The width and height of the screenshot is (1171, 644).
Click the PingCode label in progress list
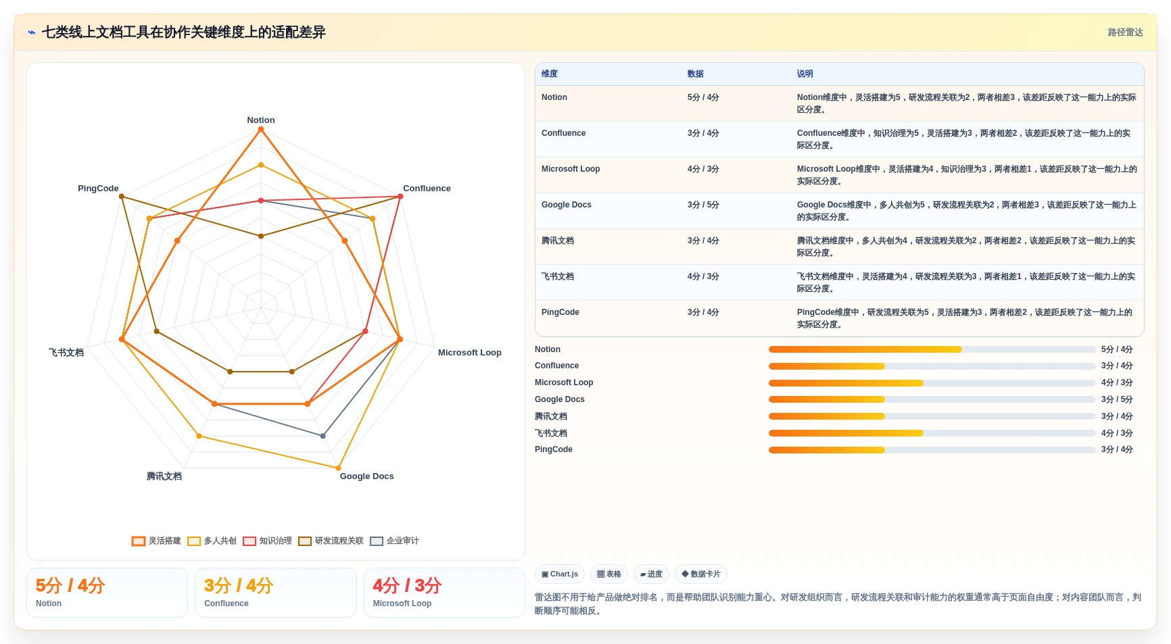point(554,449)
